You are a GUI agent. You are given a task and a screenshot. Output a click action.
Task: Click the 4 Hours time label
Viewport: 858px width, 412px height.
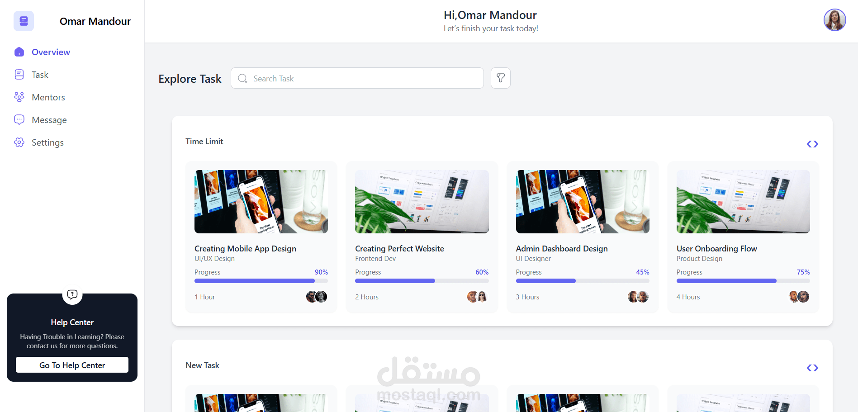coord(688,297)
